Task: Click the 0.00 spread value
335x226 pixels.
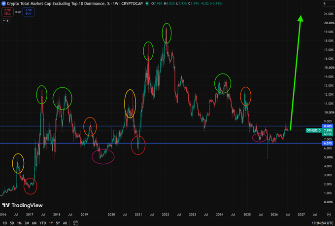Action: [18, 12]
